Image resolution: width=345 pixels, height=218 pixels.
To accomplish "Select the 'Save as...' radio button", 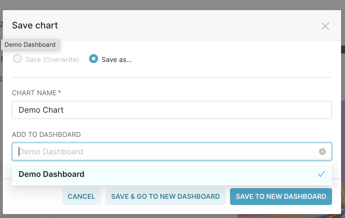I will pyautogui.click(x=93, y=59).
